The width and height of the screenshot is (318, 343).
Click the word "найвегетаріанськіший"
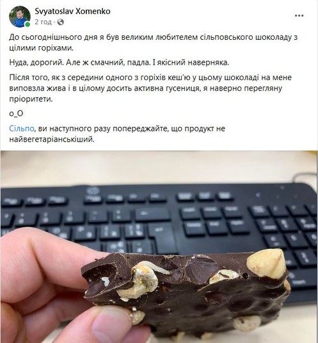click(x=52, y=139)
